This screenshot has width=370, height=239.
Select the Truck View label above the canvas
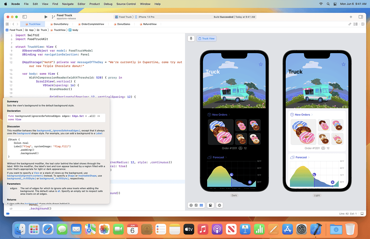pos(206,38)
